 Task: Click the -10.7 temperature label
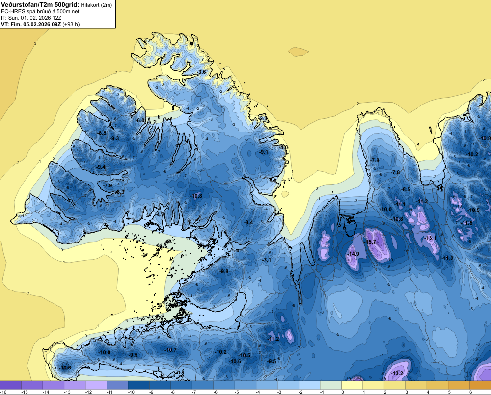click(170, 350)
